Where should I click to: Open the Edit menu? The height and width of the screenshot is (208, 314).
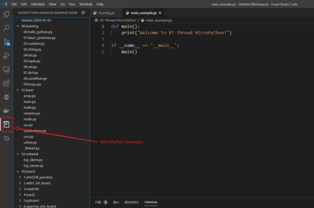pos(24,4)
